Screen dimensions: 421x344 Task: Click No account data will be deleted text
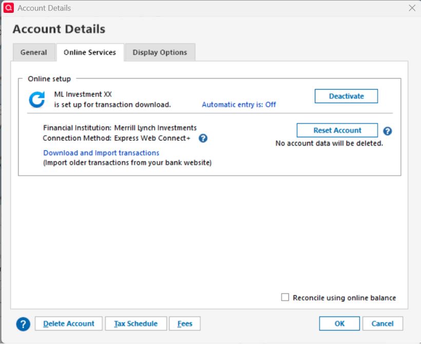(x=329, y=144)
